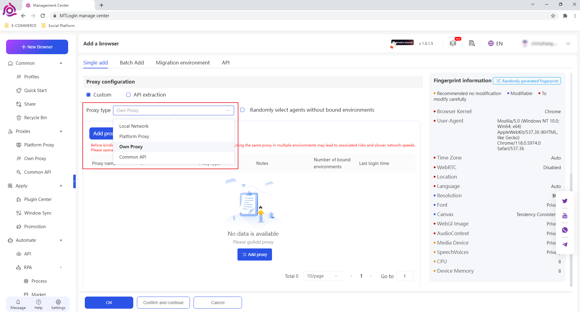580x312 pixels.
Task: Click Randomly generated fingerprint button
Action: pyautogui.click(x=527, y=81)
